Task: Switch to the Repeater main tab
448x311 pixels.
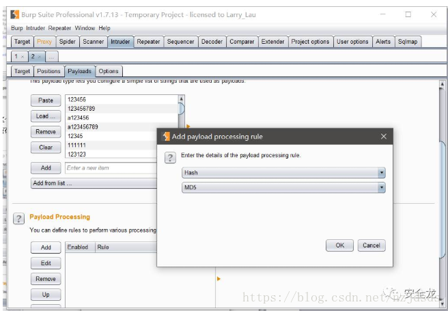Action: (148, 42)
